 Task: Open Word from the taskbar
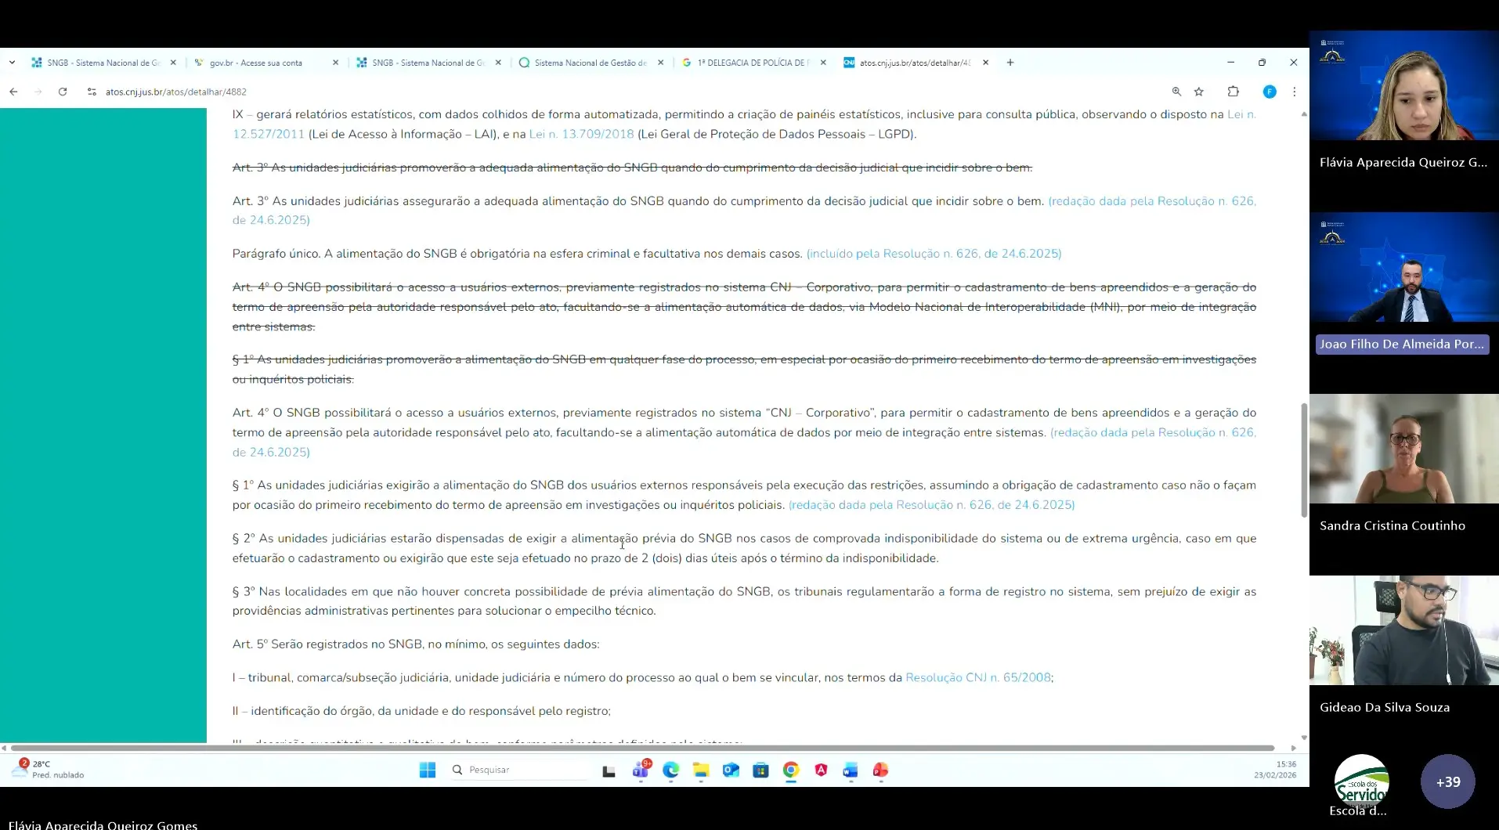pyautogui.click(x=851, y=770)
